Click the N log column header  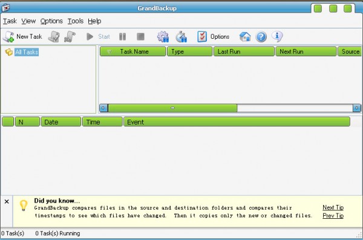pyautogui.click(x=27, y=122)
